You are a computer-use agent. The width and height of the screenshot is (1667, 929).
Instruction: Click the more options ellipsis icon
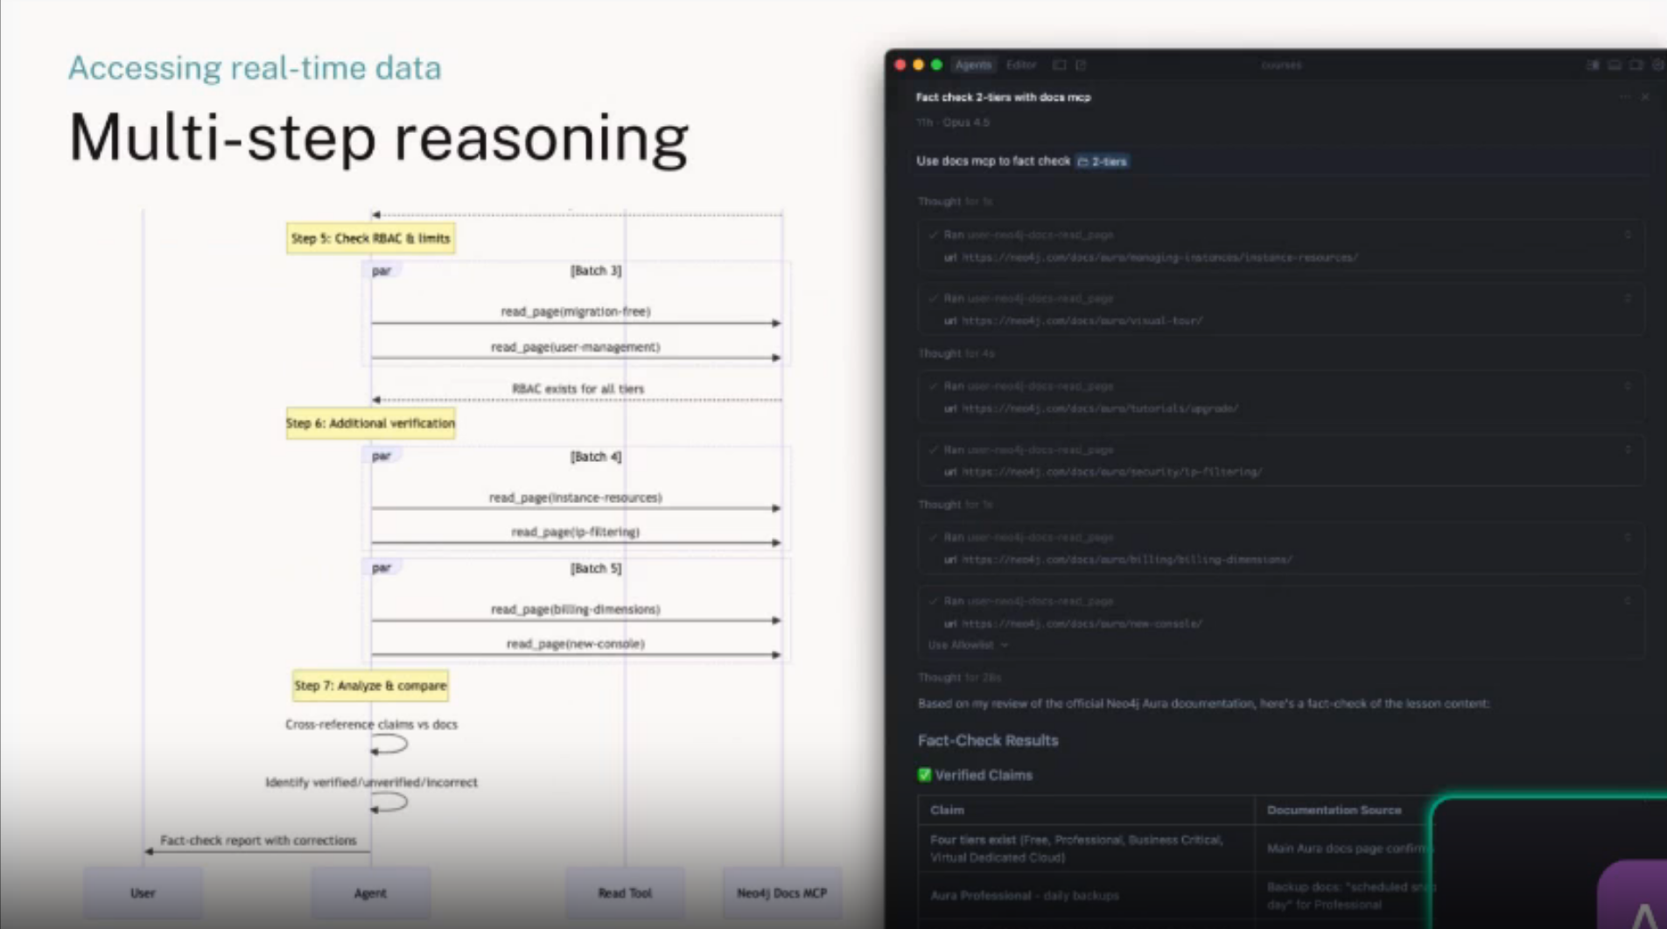click(x=1625, y=97)
